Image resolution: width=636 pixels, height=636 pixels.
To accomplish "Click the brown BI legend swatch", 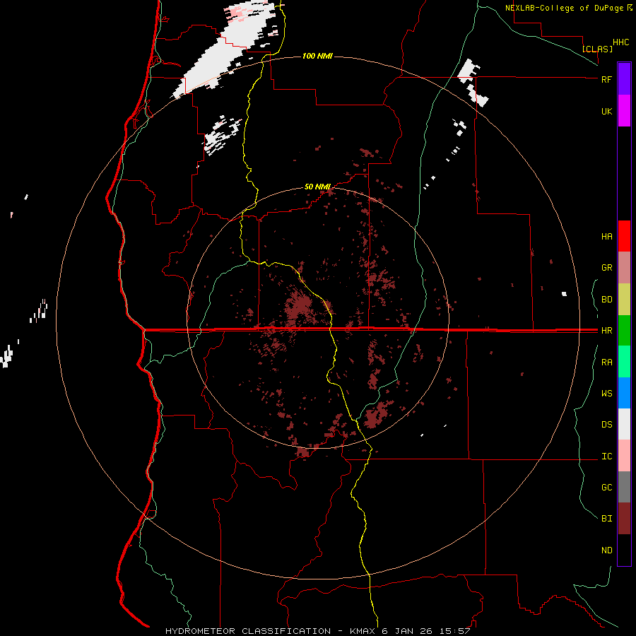I will 624,519.
